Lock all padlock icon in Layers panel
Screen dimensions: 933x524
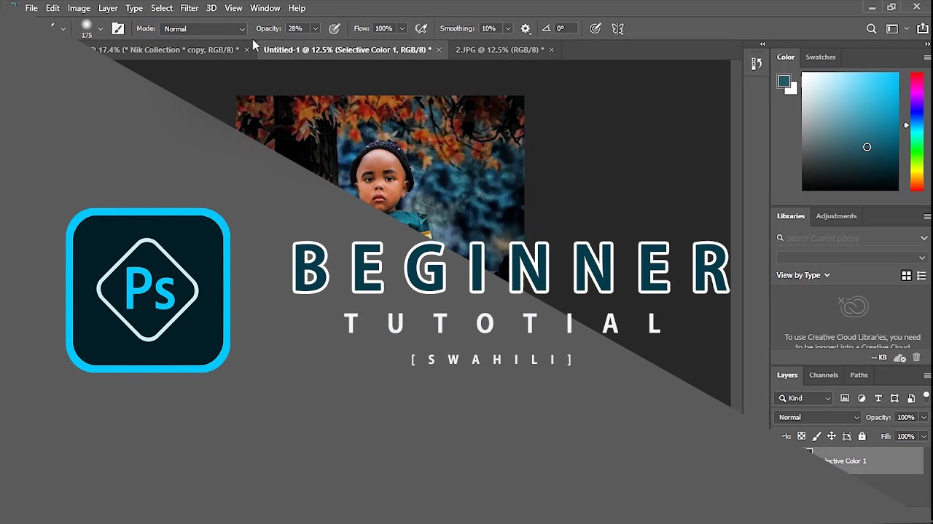pos(862,436)
